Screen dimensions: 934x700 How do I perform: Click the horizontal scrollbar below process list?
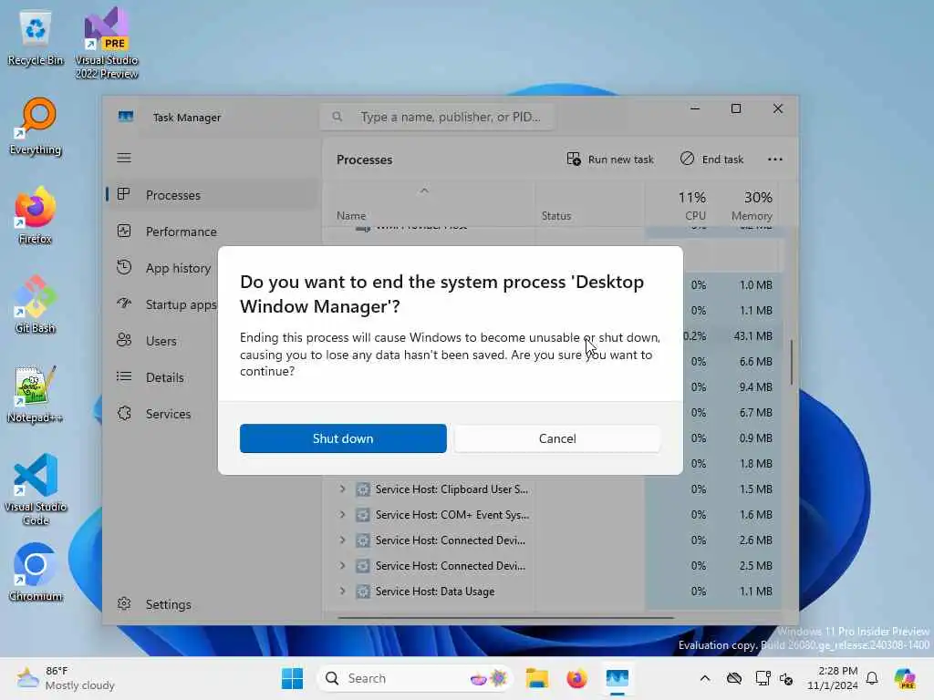505,618
